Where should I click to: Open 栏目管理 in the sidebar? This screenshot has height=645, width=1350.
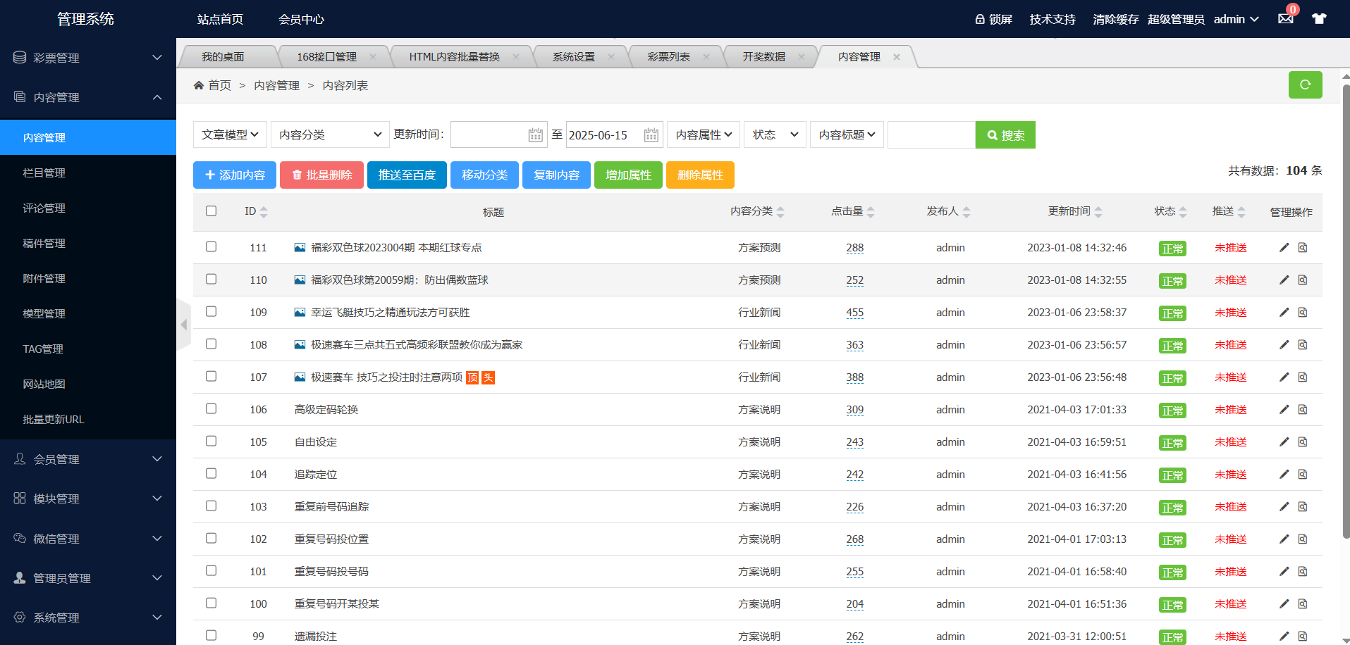tap(88, 173)
